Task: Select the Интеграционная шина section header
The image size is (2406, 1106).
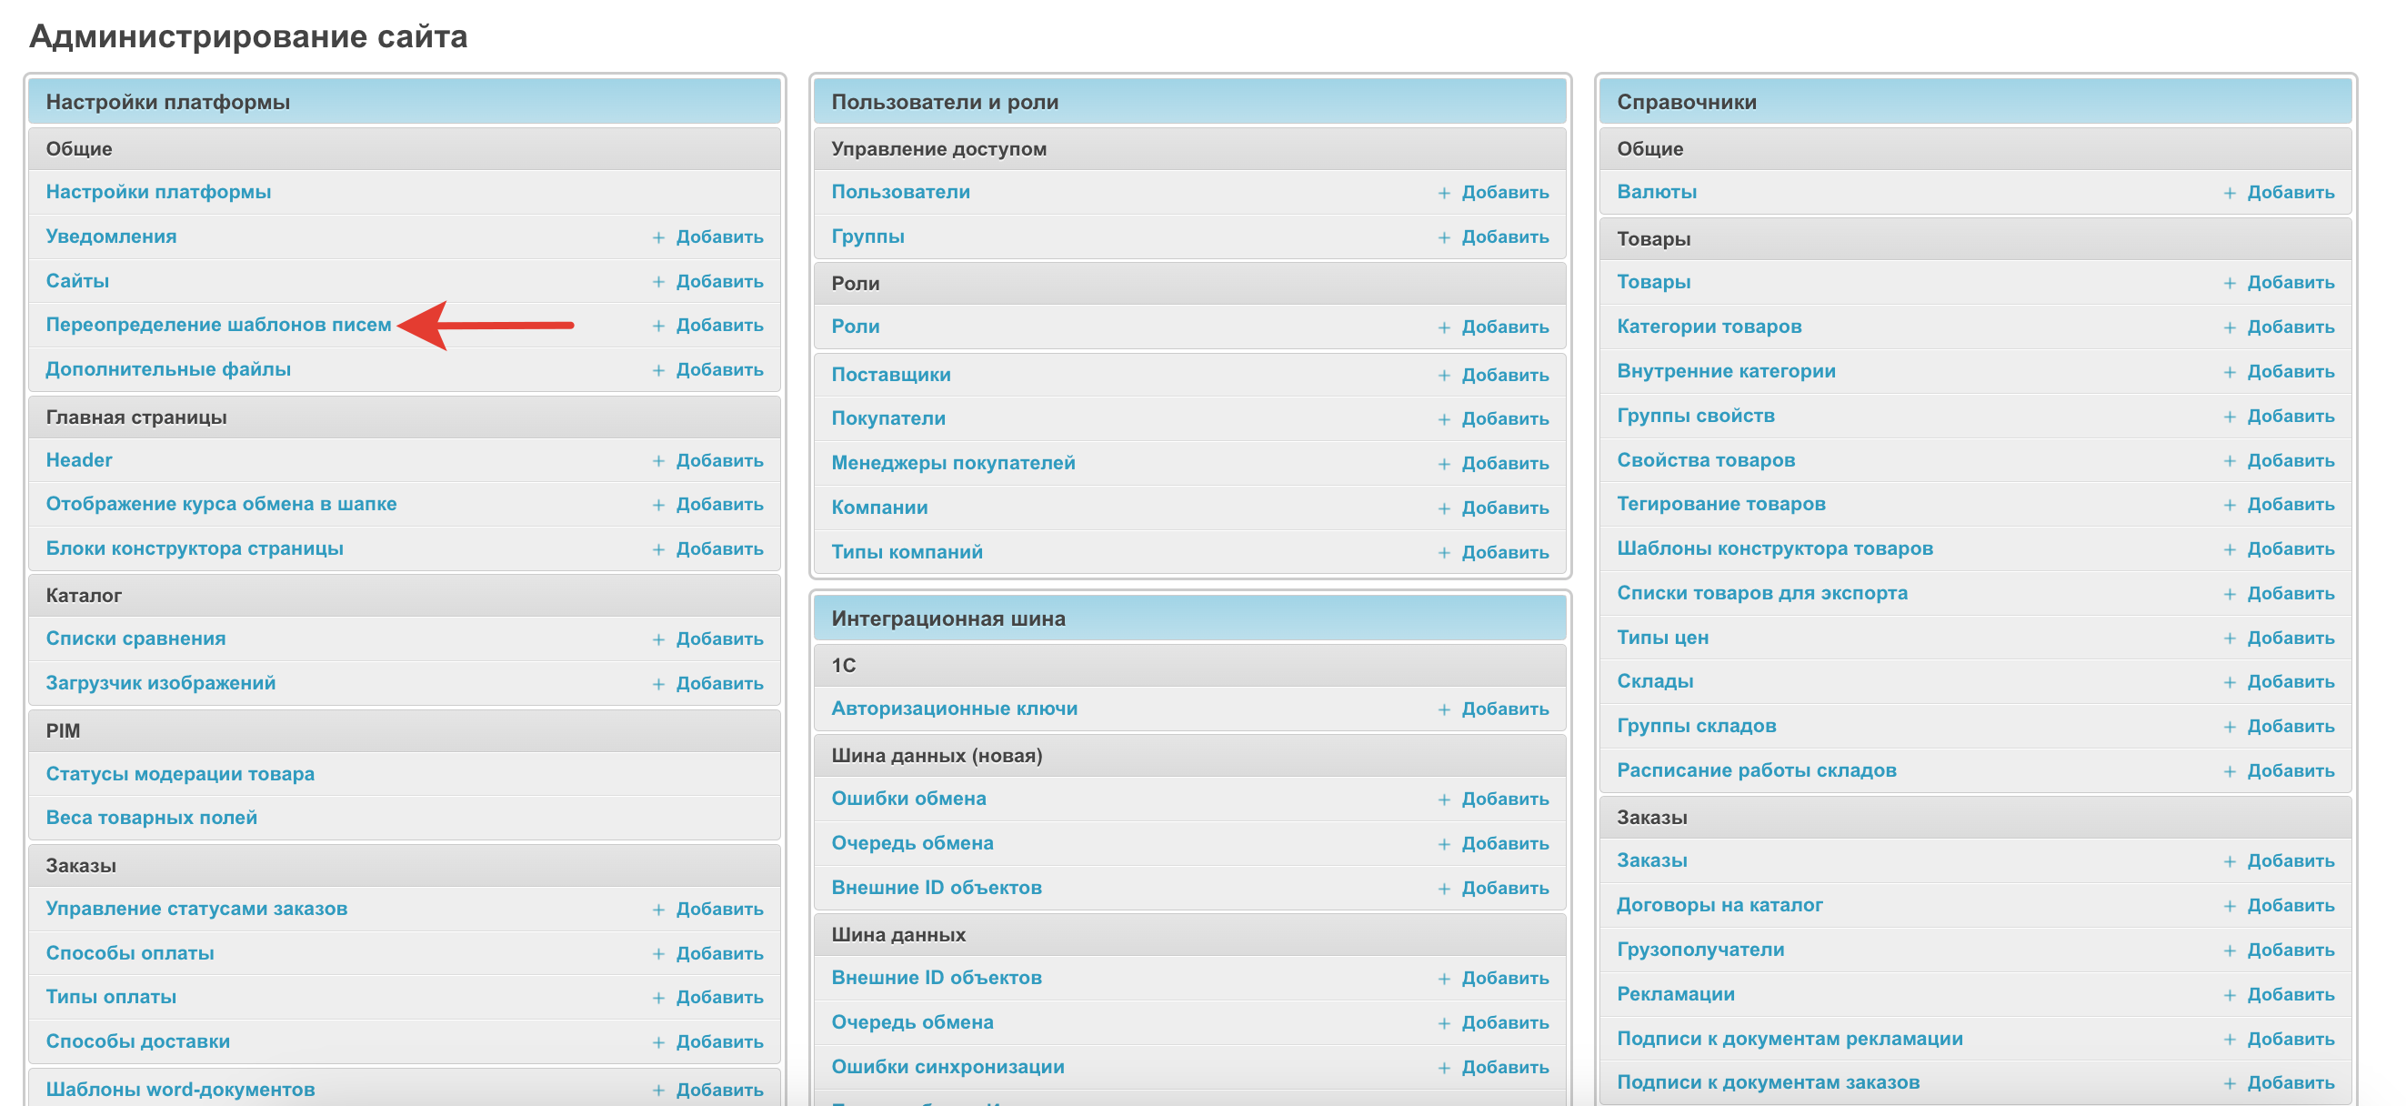Action: [x=947, y=618]
